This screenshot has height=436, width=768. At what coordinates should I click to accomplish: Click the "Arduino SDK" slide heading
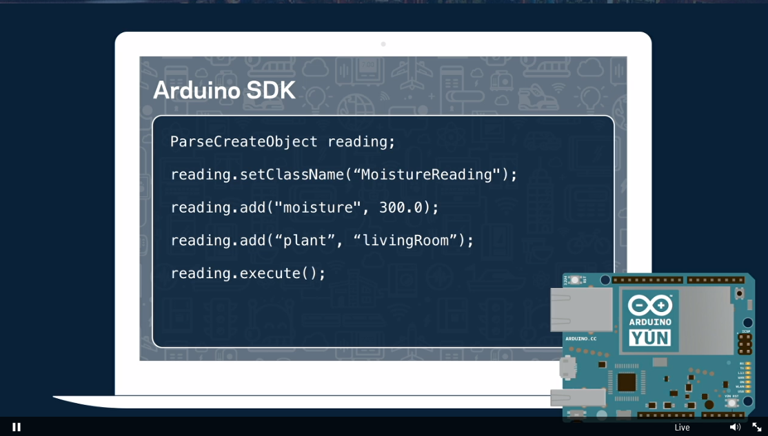pos(224,90)
